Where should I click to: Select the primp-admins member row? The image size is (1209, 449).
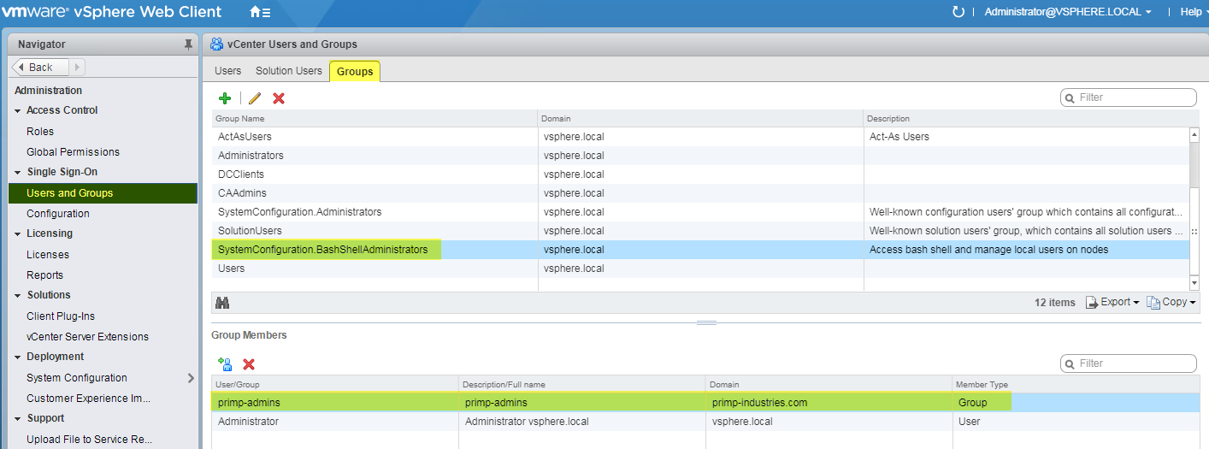(x=704, y=403)
